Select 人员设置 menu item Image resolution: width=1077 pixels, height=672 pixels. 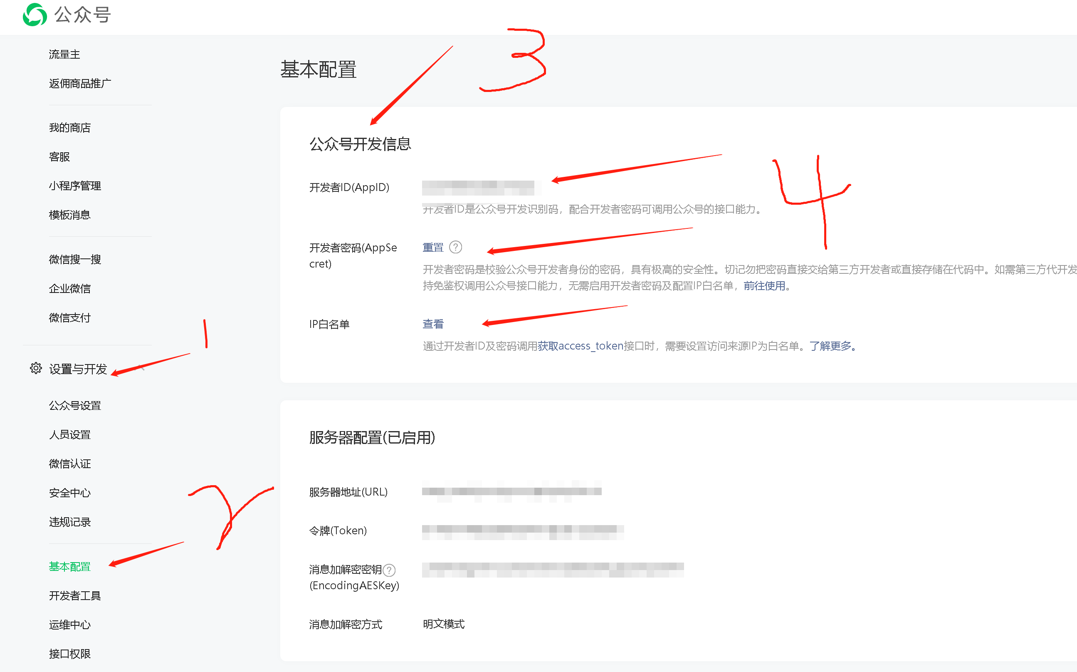(70, 434)
